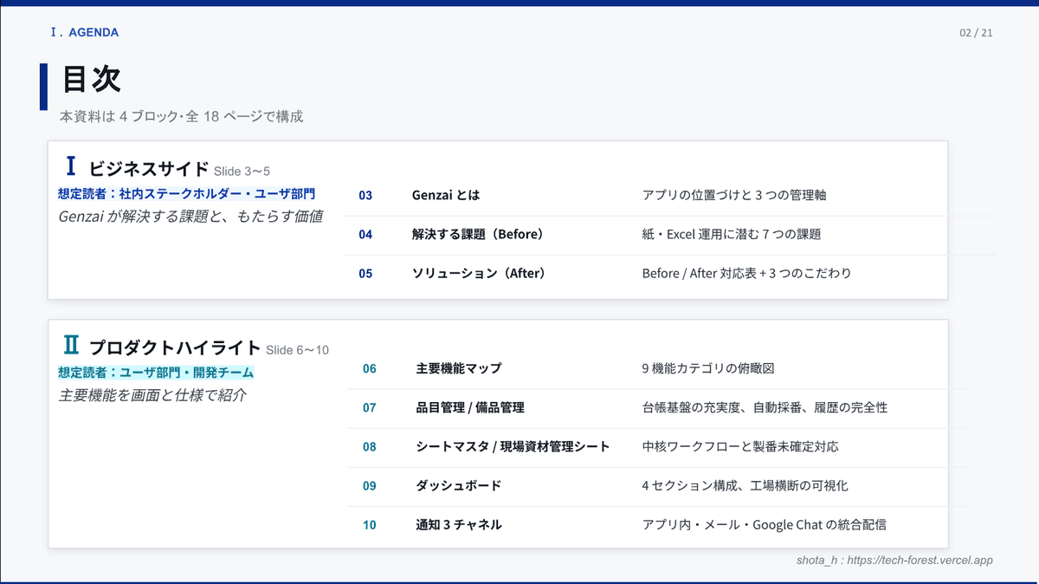Click the Roman numeral II section icon
1039x584 pixels.
(x=71, y=346)
